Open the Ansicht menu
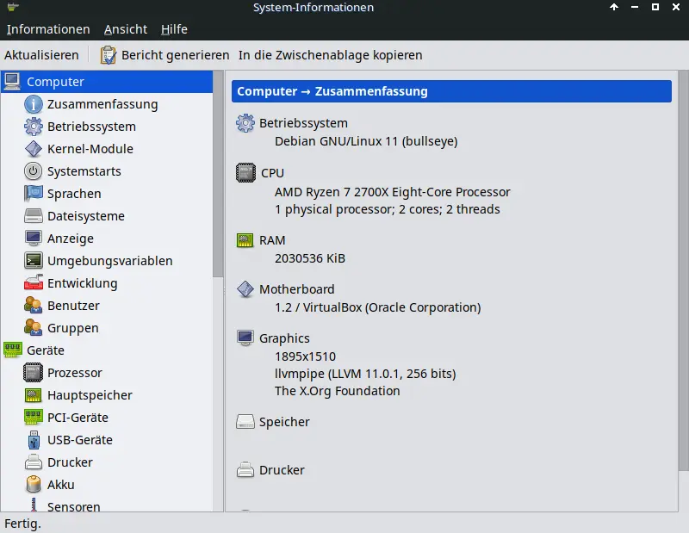The image size is (689, 533). click(126, 29)
